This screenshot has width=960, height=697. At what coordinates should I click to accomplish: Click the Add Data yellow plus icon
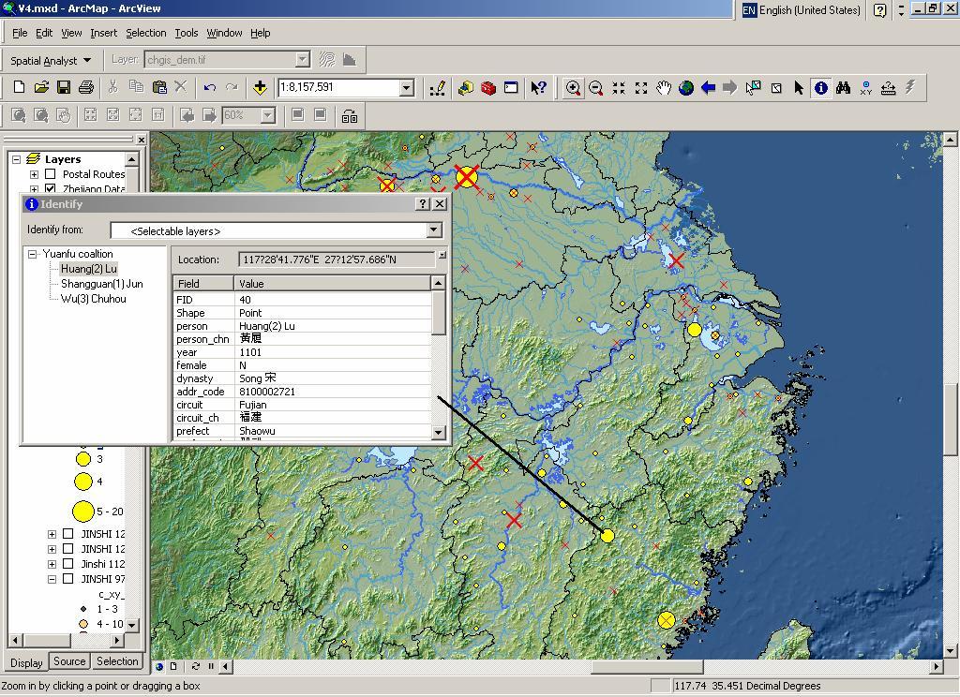tap(260, 87)
